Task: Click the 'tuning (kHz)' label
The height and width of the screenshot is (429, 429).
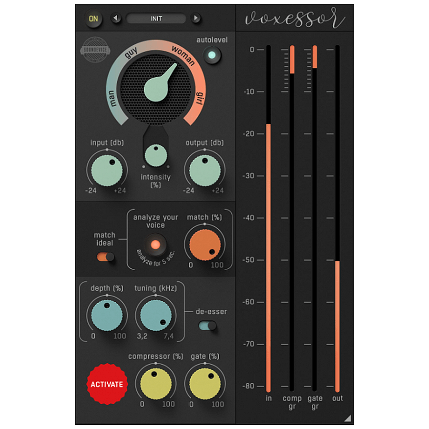Action: [x=156, y=288]
